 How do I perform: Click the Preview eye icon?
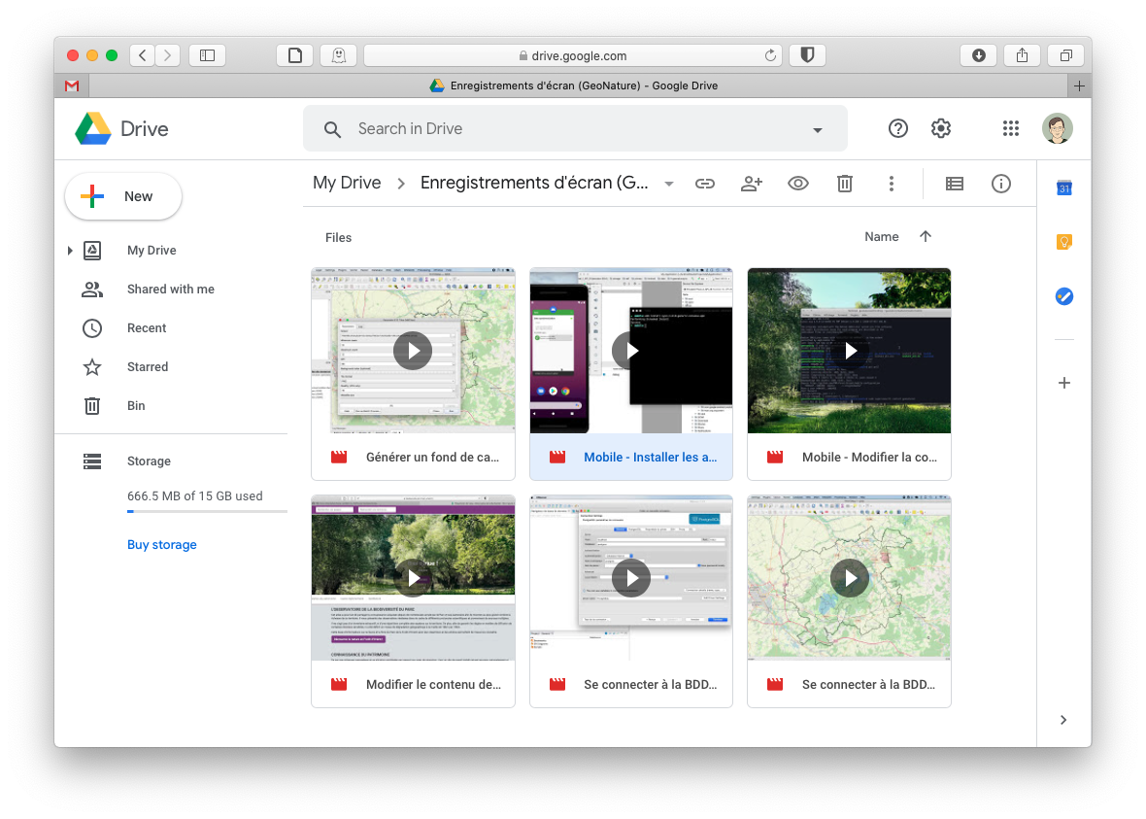(x=798, y=184)
